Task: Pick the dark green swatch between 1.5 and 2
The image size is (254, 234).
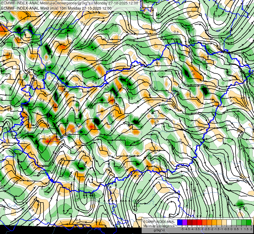Action: click(249, 222)
